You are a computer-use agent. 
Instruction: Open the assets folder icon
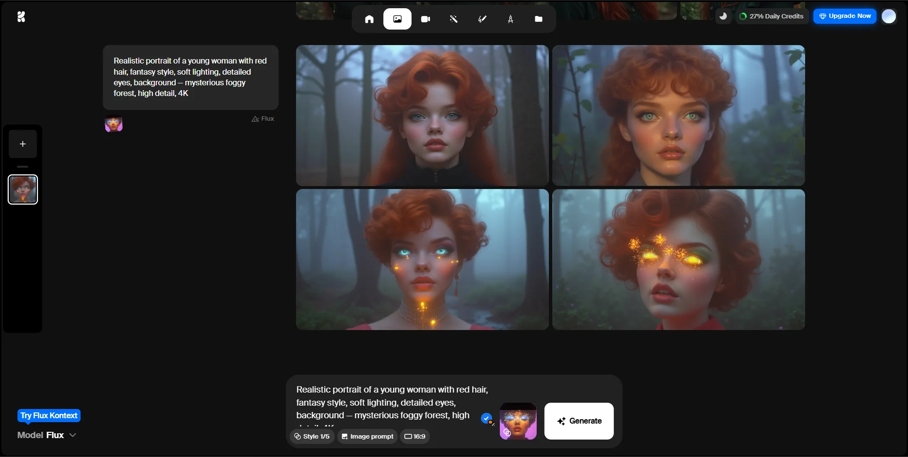(x=538, y=19)
